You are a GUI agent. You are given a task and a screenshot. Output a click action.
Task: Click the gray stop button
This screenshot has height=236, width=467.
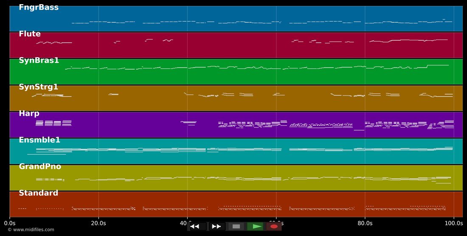[236, 227]
